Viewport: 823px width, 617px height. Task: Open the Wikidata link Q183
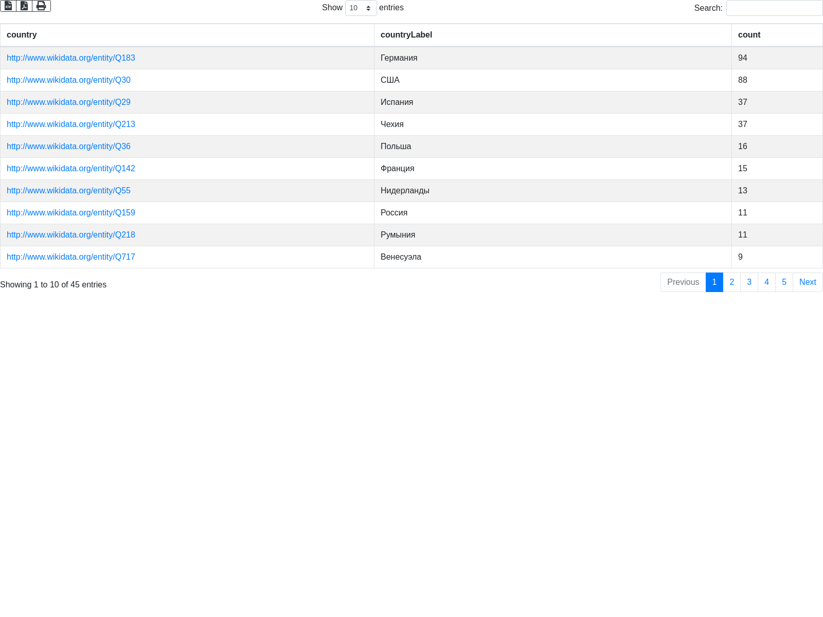pos(71,58)
